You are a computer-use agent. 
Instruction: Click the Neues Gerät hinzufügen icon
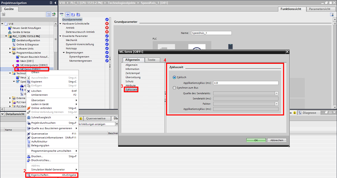(10, 28)
